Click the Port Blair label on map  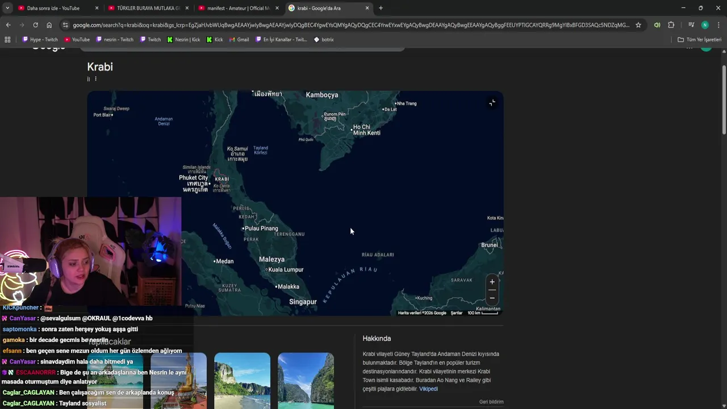103,115
